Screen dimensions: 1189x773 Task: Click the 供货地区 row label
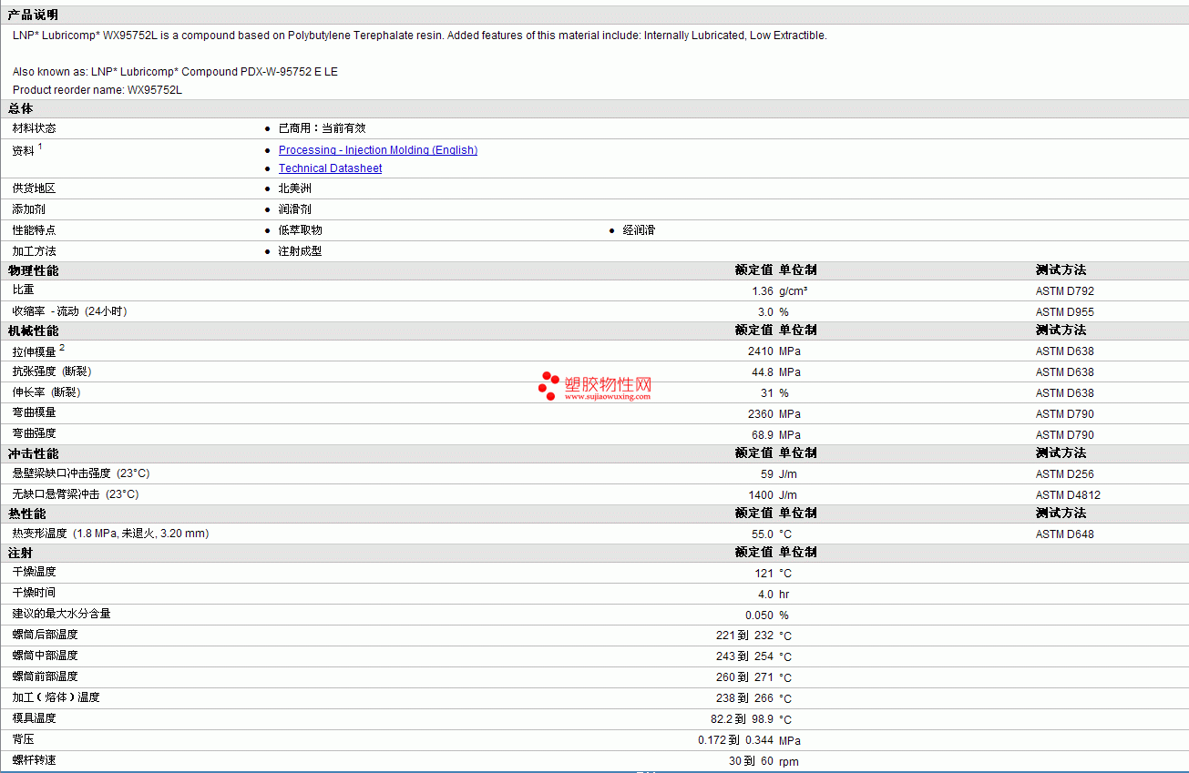(34, 188)
